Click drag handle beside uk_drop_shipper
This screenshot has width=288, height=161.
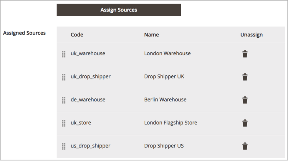(x=64, y=77)
